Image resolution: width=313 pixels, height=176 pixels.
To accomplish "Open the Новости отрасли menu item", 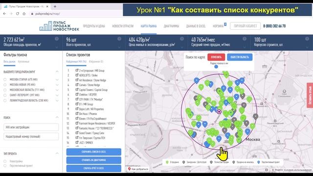I will click(123, 26).
